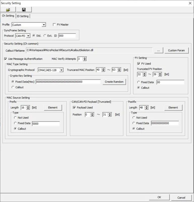The width and height of the screenshot is (194, 202).
Task: Increase the MAC Verify Attempts spinner
Action: point(85,58)
